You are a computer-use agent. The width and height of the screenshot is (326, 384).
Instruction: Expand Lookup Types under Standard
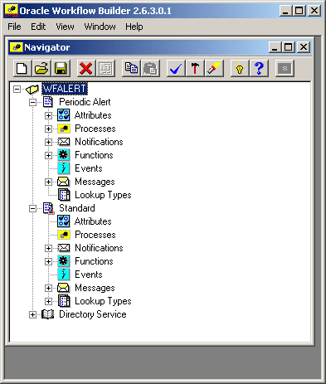[48, 301]
